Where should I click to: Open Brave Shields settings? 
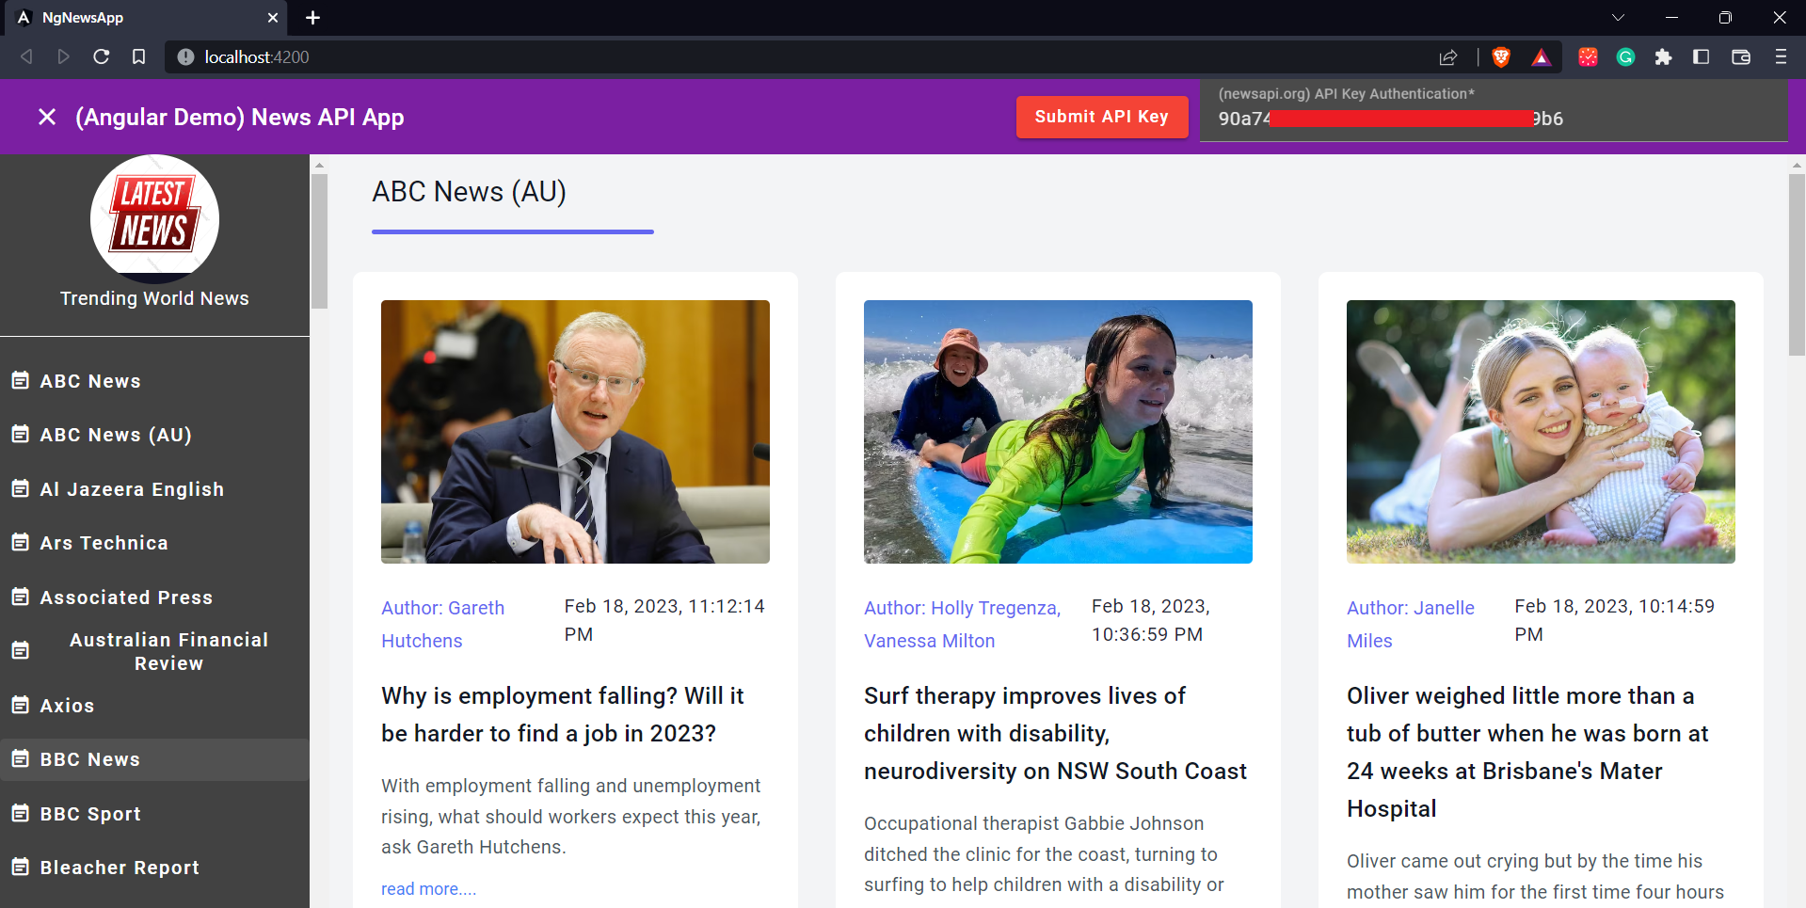click(1501, 57)
